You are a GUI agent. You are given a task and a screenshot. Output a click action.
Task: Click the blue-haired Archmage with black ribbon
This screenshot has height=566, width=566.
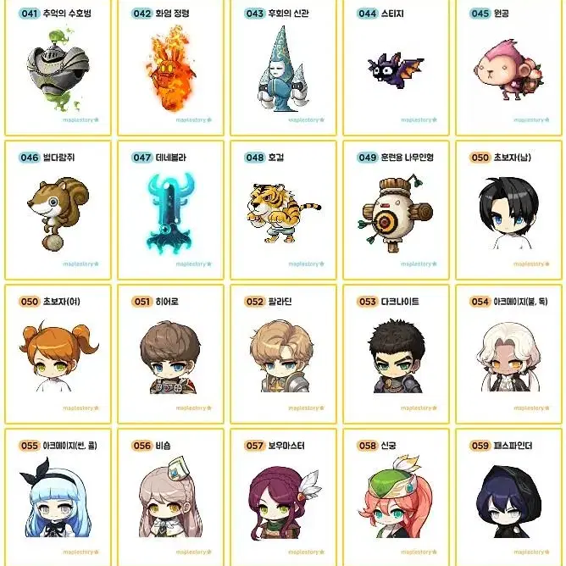[x=56, y=498]
